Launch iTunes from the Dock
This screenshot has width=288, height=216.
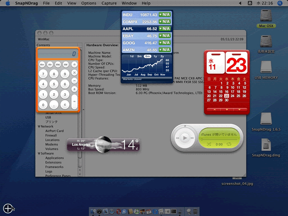137,211
